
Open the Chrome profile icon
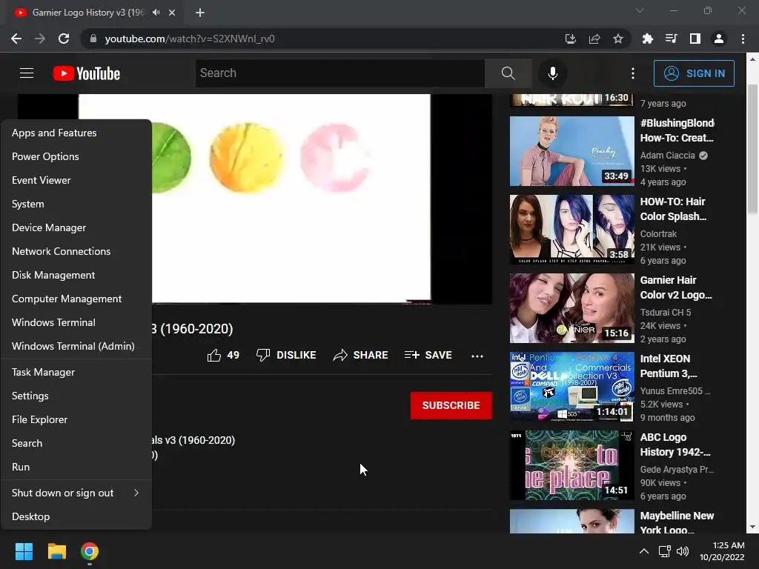[x=718, y=39]
